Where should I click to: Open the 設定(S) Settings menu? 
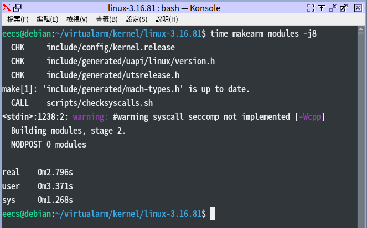(x=137, y=19)
